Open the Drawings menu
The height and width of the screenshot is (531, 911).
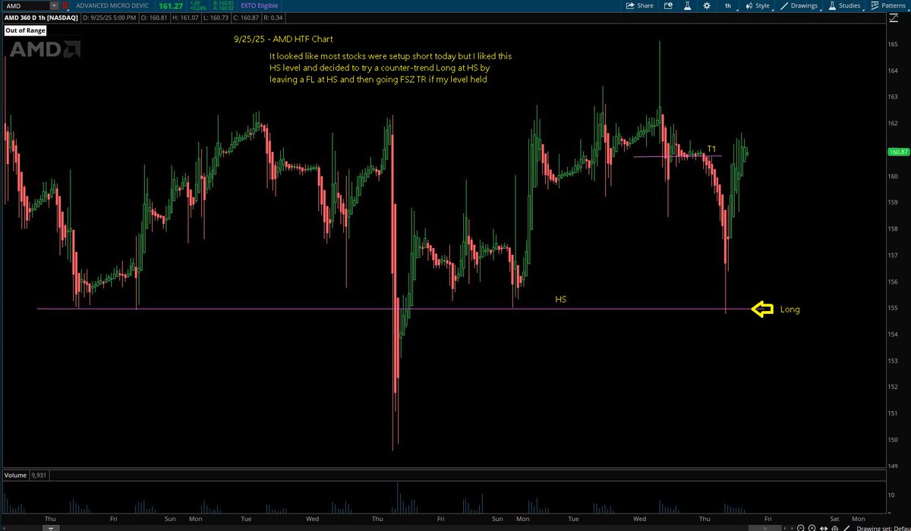[799, 5]
